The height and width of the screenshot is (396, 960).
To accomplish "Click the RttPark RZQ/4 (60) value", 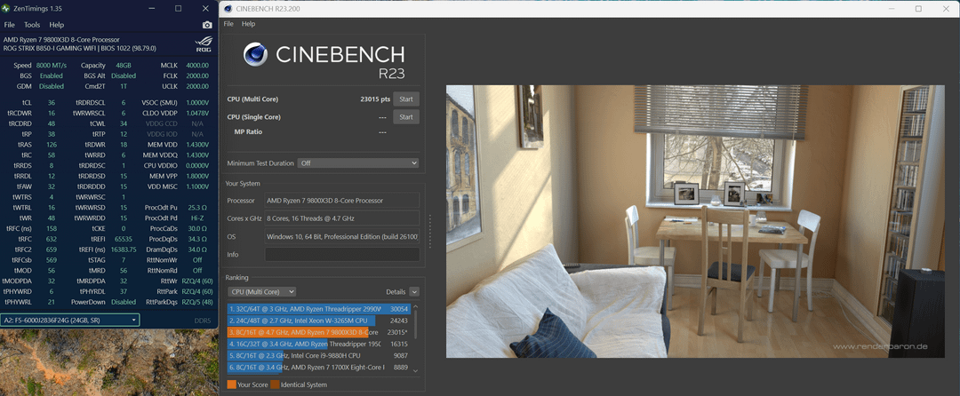I will coord(197,291).
